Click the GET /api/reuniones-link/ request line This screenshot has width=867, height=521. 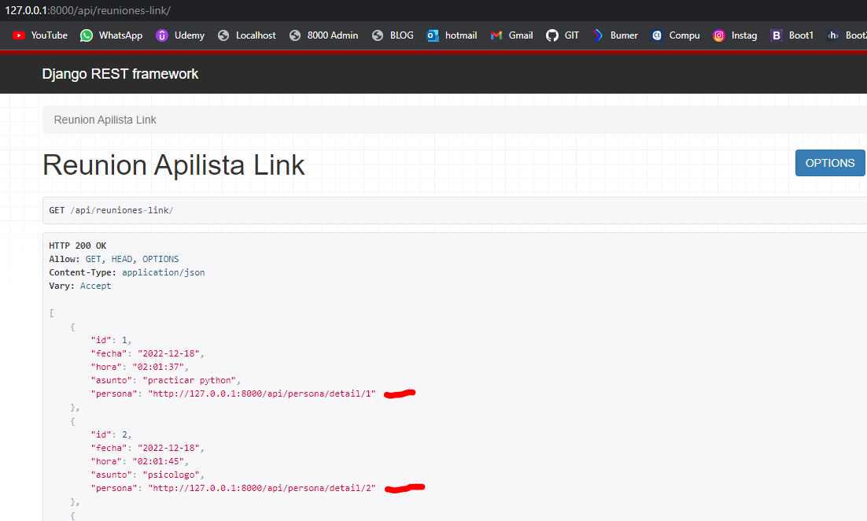112,211
